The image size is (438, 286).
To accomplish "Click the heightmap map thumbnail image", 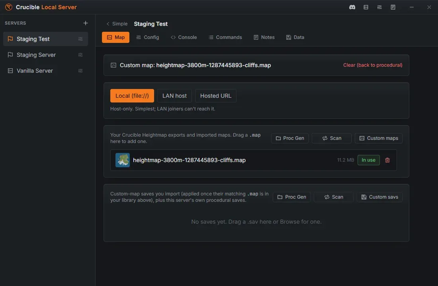I will pyautogui.click(x=122, y=160).
